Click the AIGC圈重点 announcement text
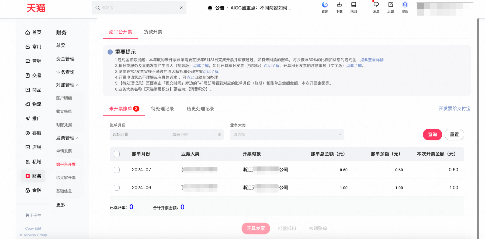485x239 pixels. point(261,8)
